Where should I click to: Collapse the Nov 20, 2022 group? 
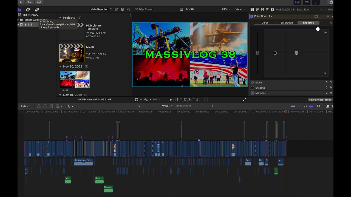point(60,66)
